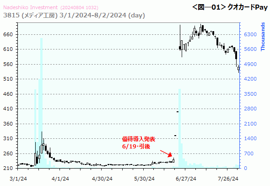Click date axis label 7/26/24
The width and height of the screenshot is (270, 186).
coord(228,179)
